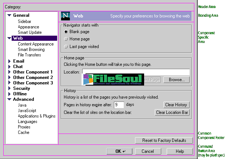Click Reset to Factory Defaults
This screenshot has width=226, height=159.
(x=164, y=140)
